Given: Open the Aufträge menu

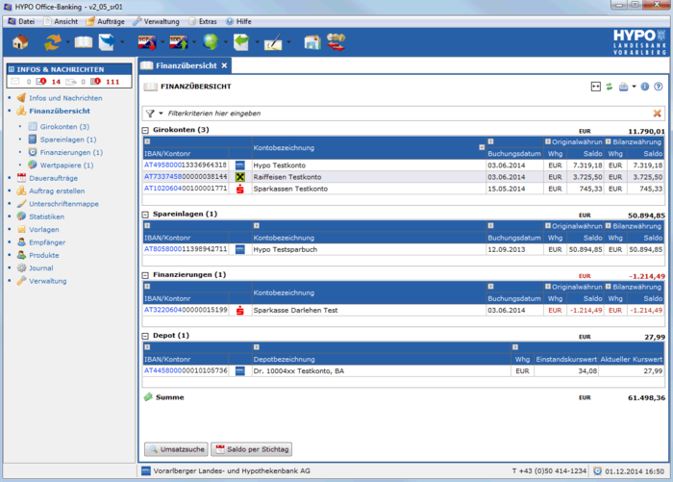Looking at the screenshot, I should (x=105, y=21).
